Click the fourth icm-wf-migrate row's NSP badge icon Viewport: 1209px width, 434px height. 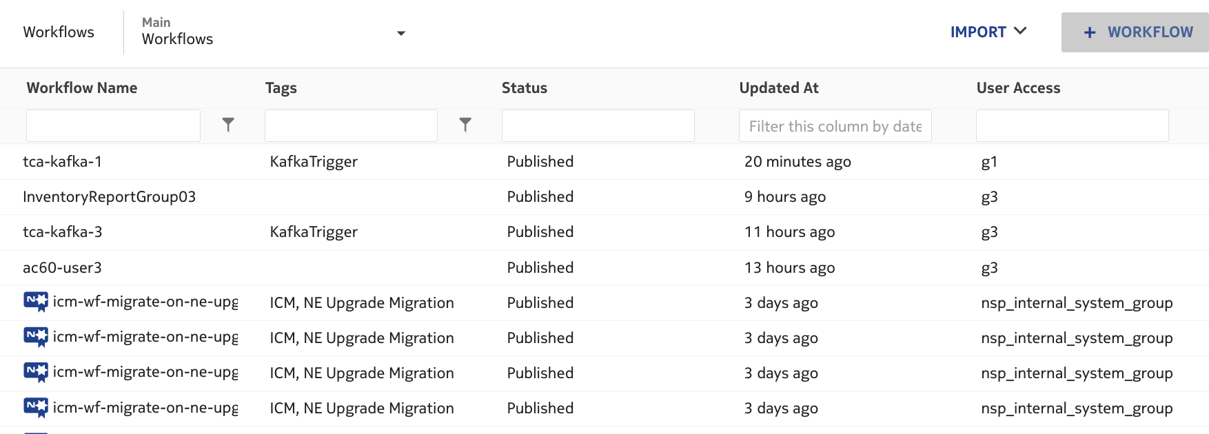pyautogui.click(x=36, y=407)
